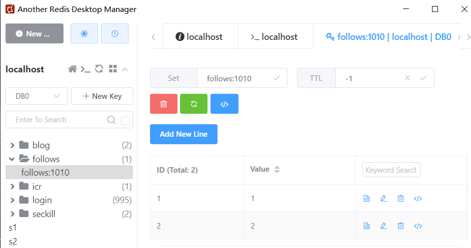The height and width of the screenshot is (248, 471).
Task: Click the green refresh key button
Action: (194, 104)
